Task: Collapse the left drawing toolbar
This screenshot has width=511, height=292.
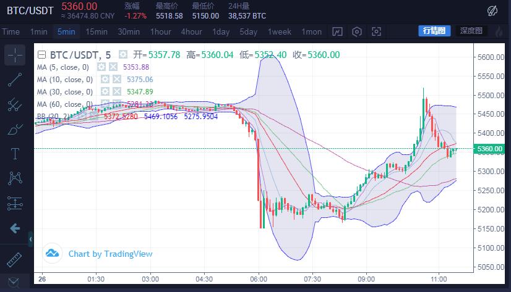Action: point(31,239)
